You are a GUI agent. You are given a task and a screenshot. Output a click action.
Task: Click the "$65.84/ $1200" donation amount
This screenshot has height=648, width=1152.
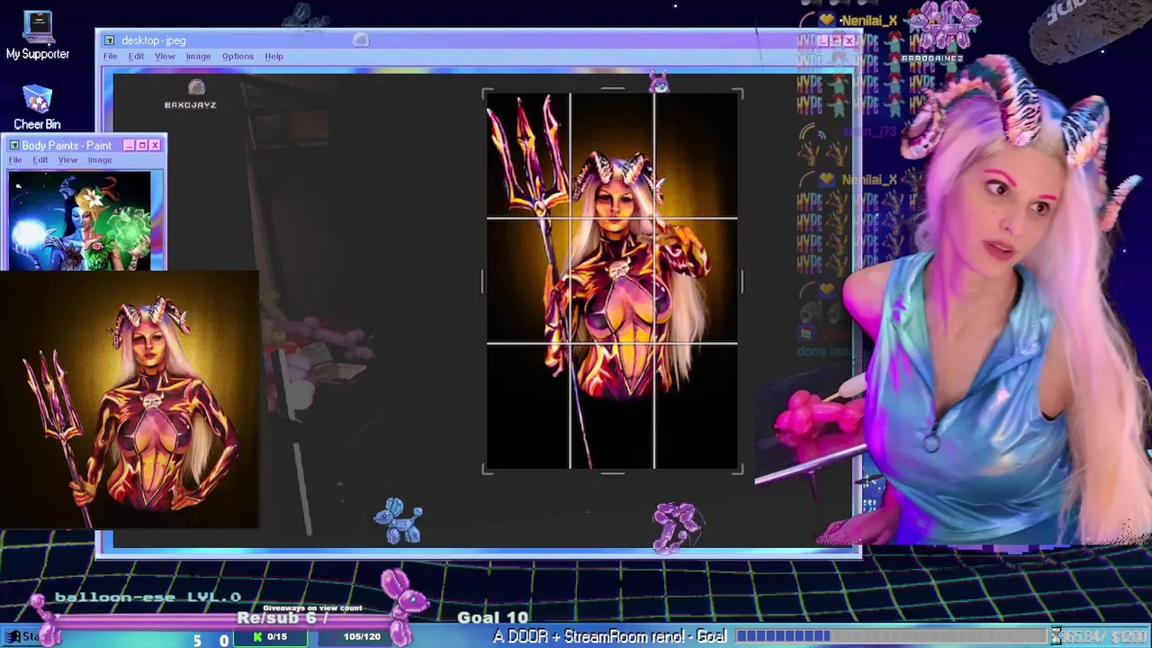click(x=1107, y=636)
